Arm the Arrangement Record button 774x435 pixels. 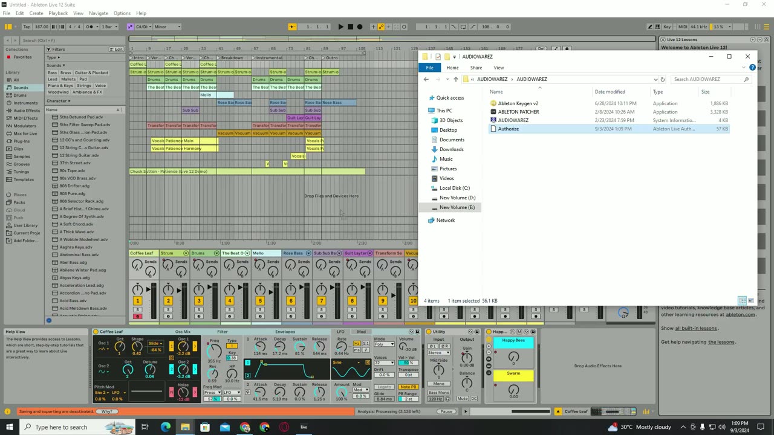tap(360, 27)
